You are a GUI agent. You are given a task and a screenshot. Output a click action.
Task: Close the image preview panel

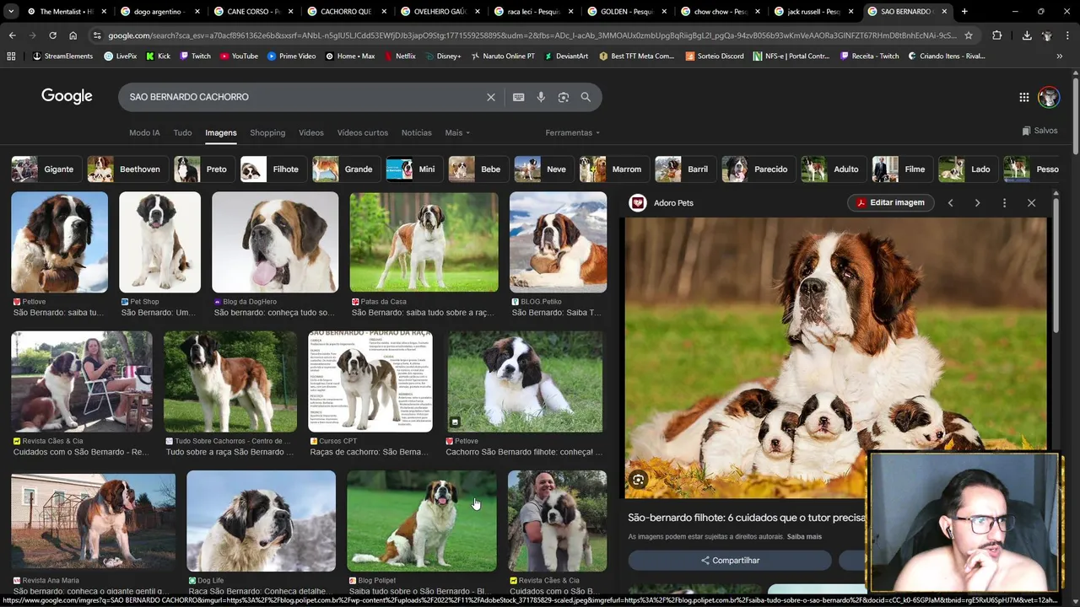click(1031, 203)
